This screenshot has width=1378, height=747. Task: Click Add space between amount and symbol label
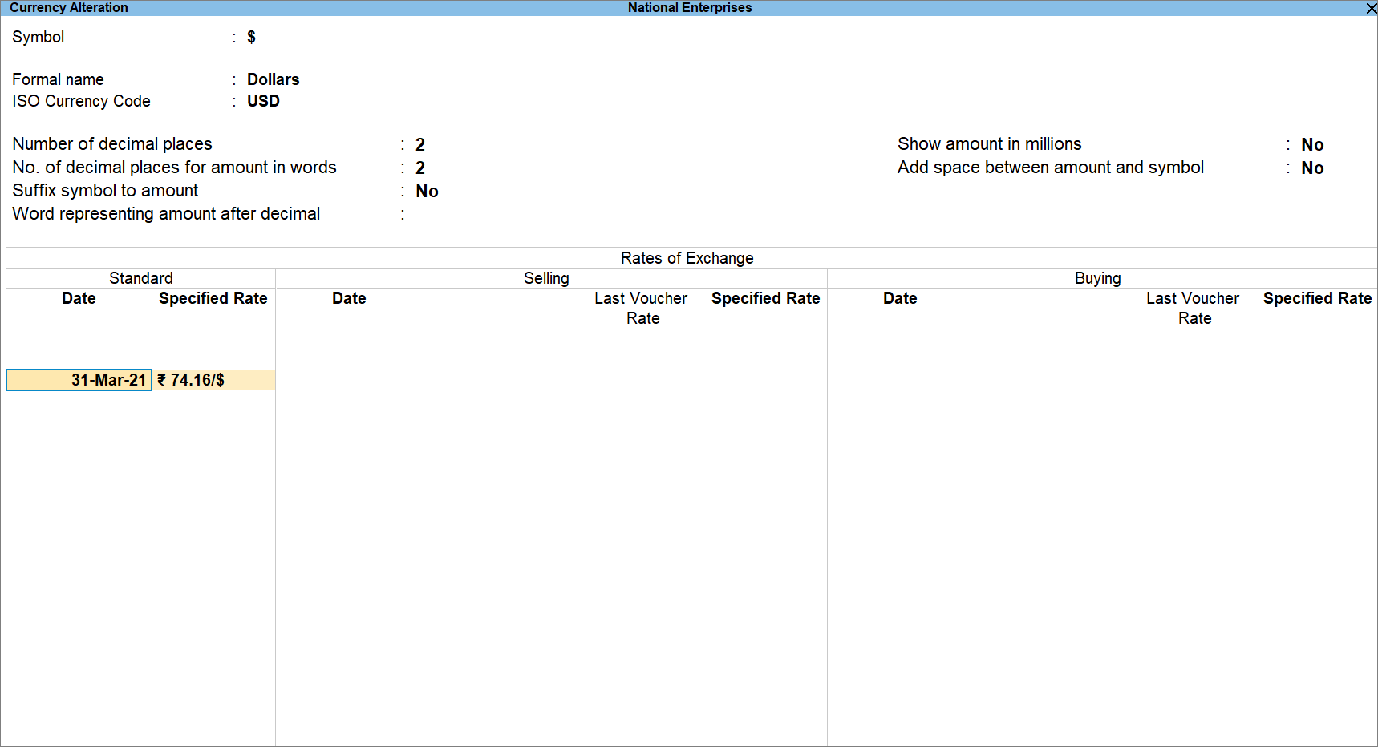pyautogui.click(x=1050, y=168)
